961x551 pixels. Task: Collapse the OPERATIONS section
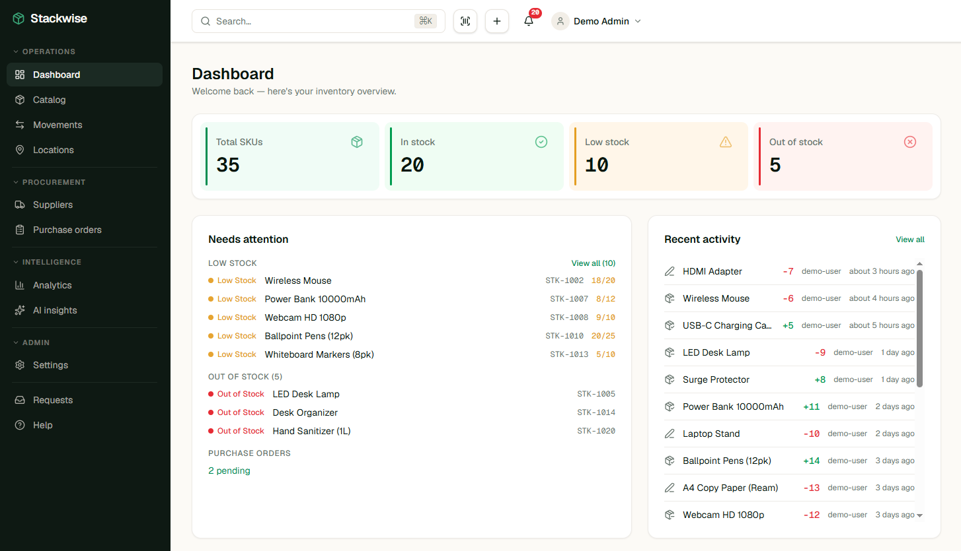coord(46,51)
